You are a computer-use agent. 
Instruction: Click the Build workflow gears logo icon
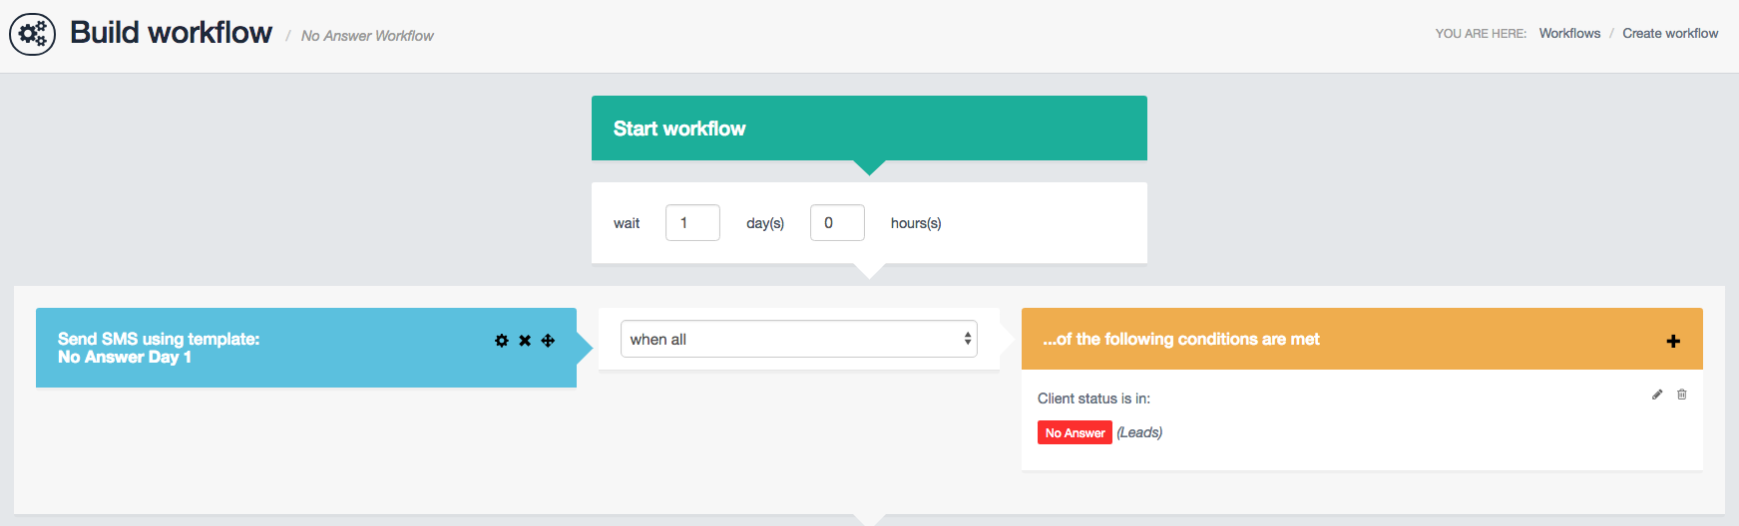(32, 35)
